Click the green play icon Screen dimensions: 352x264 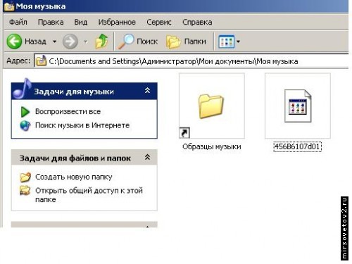(25, 112)
